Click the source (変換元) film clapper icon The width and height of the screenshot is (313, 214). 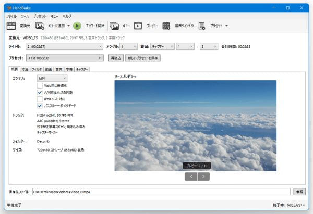tap(11, 26)
